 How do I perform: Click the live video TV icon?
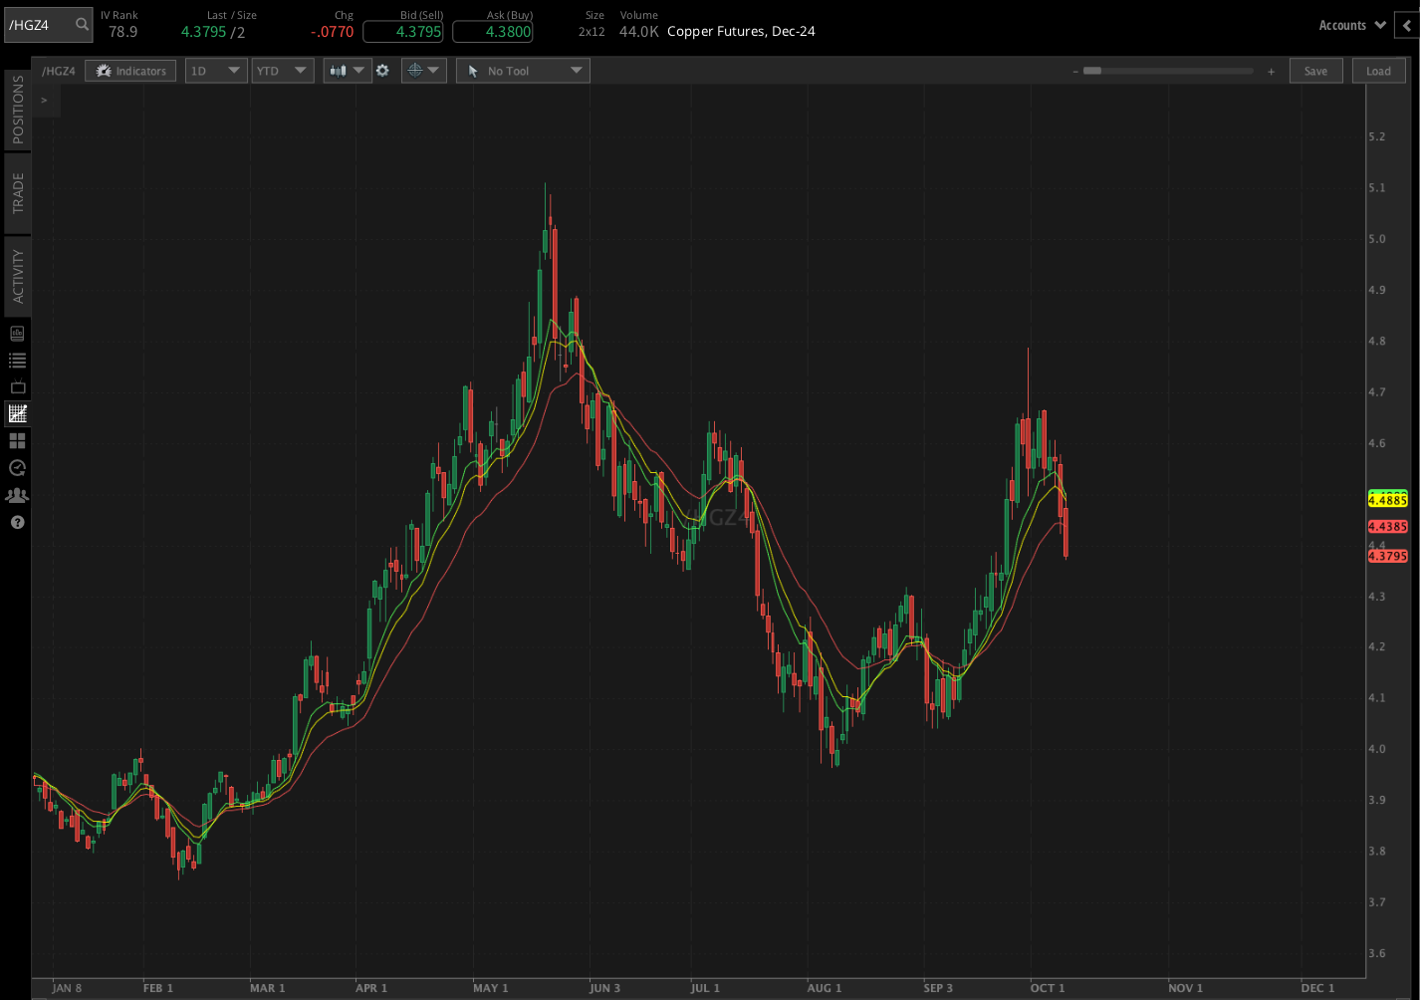click(17, 386)
